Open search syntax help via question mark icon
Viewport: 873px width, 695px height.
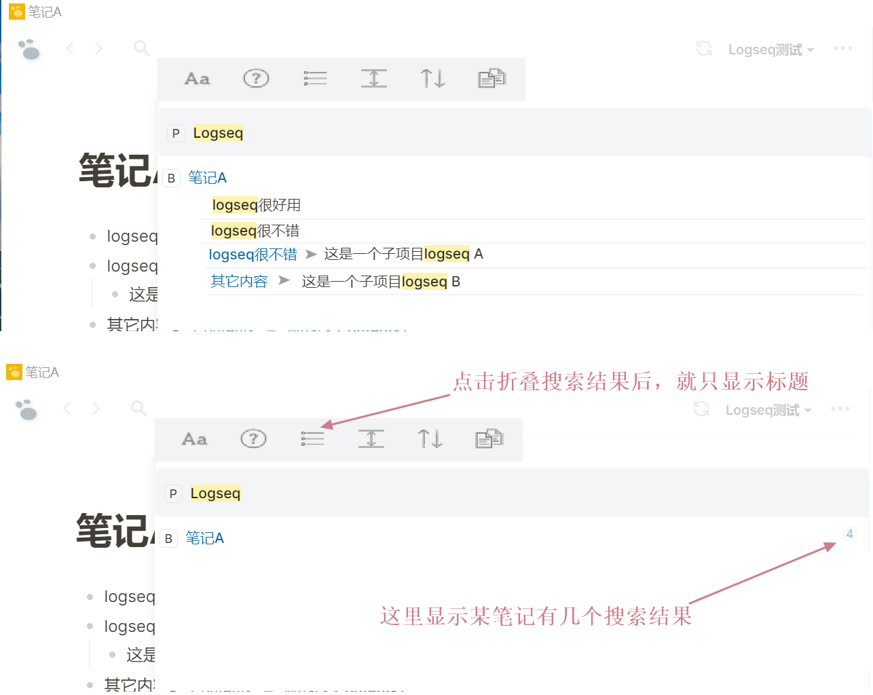[255, 79]
